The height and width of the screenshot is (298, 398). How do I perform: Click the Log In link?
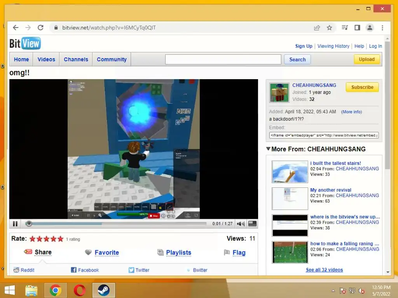[x=375, y=46]
